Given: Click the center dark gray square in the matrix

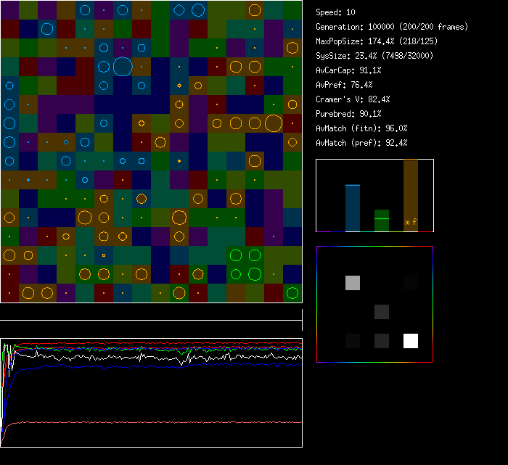Looking at the screenshot, I should coord(382,312).
